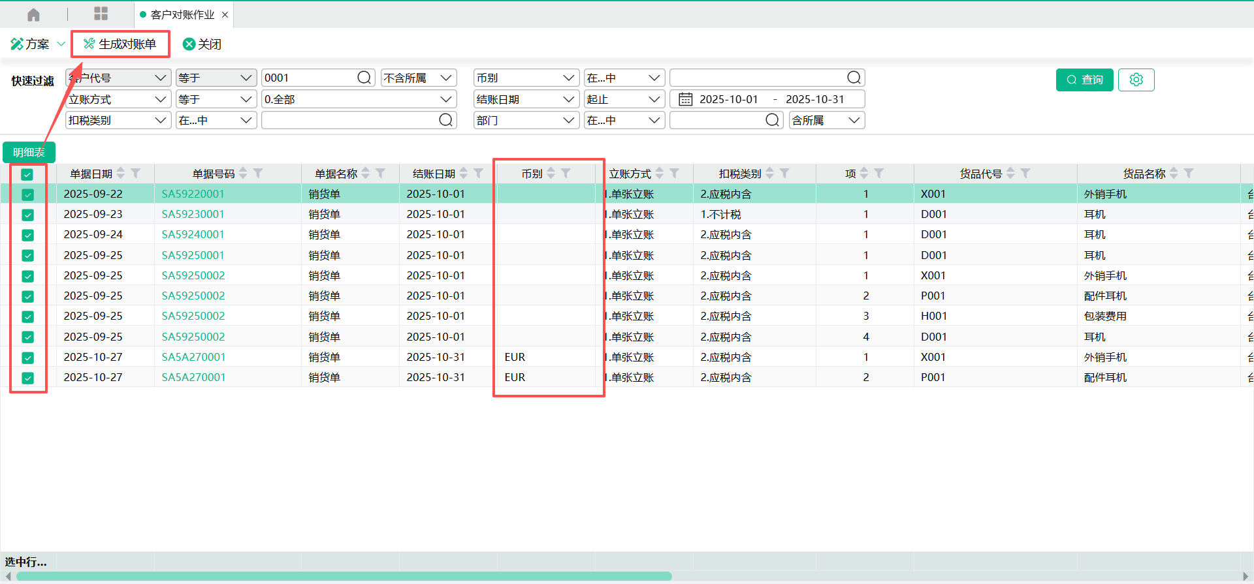This screenshot has height=584, width=1254.
Task: Open the 不含所属 dropdown
Action: (x=446, y=78)
